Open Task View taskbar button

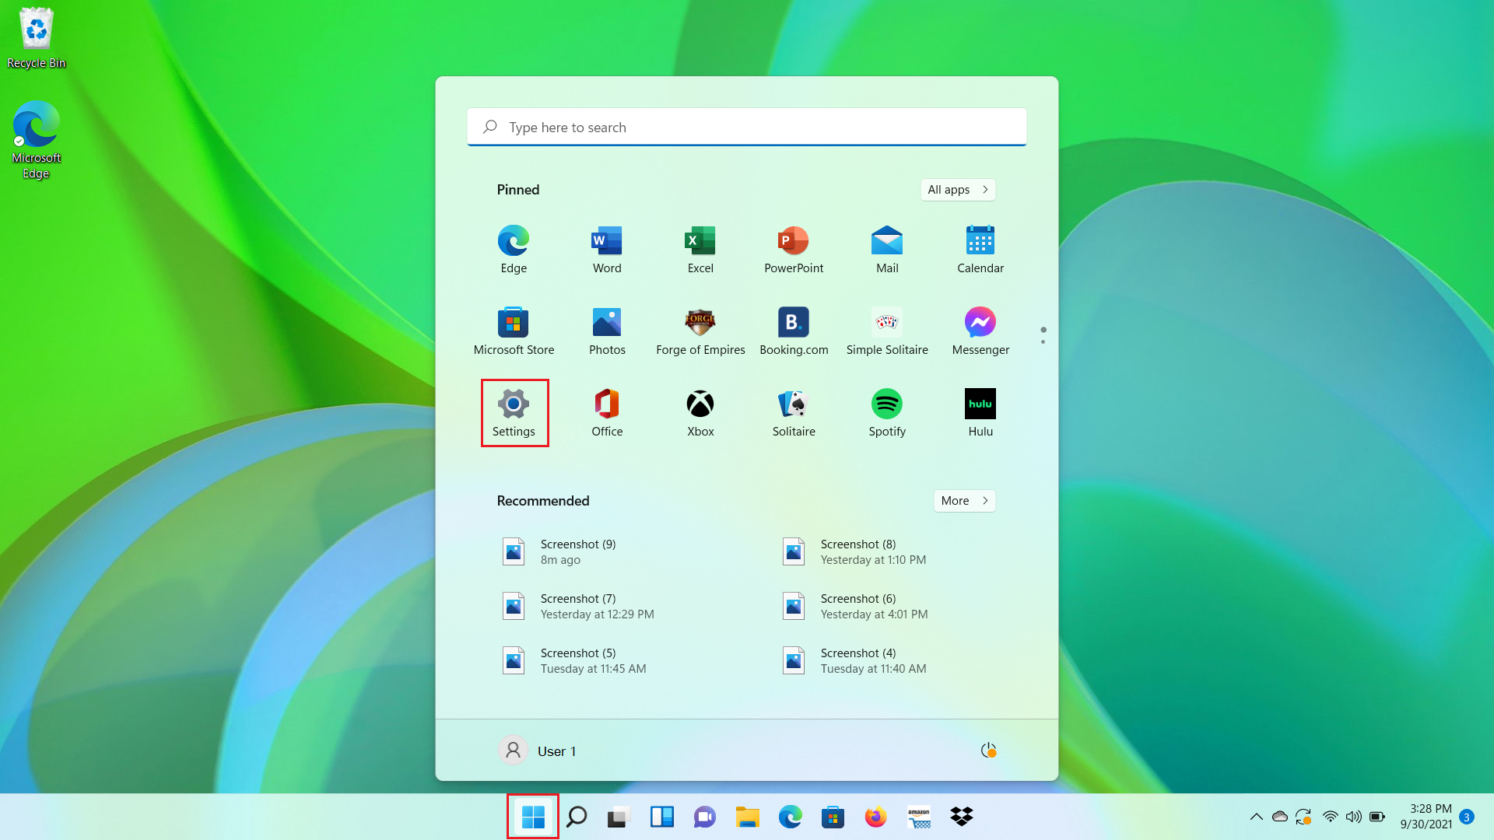619,817
